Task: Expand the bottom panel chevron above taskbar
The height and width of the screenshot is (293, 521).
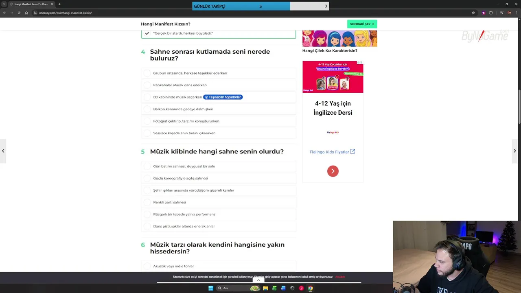Action: coord(258,280)
